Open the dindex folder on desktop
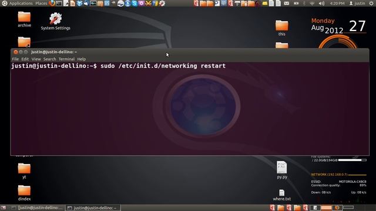 coord(24,193)
